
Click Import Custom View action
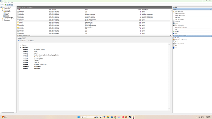(180, 15)
